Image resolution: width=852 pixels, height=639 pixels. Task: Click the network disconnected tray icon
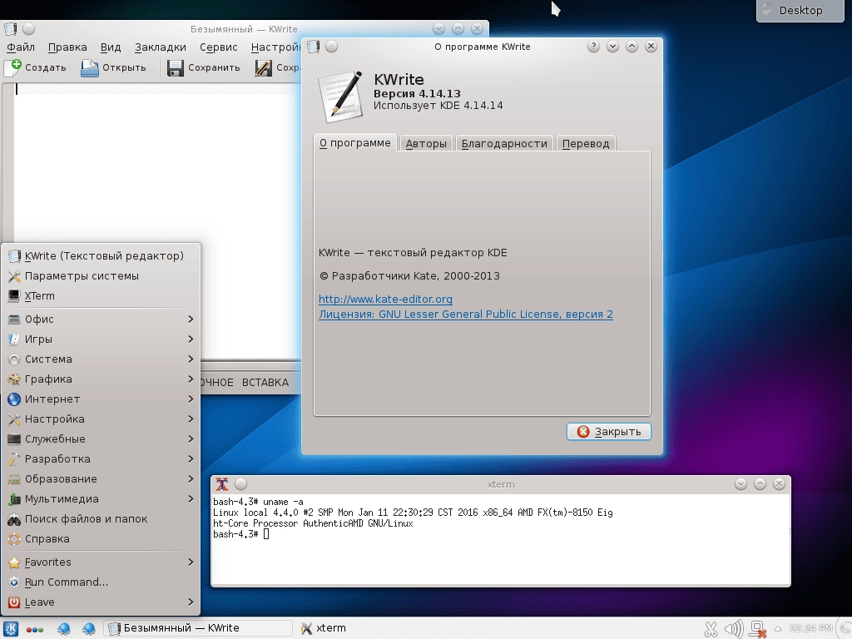click(758, 629)
